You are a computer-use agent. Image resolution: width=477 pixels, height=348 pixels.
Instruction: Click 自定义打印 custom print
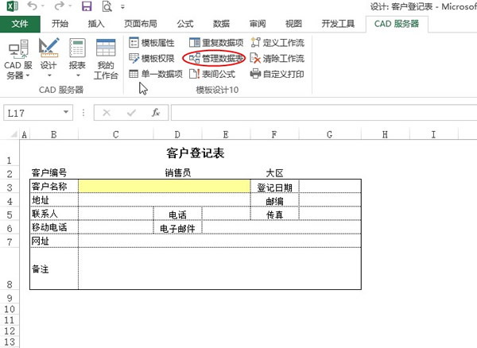point(277,74)
